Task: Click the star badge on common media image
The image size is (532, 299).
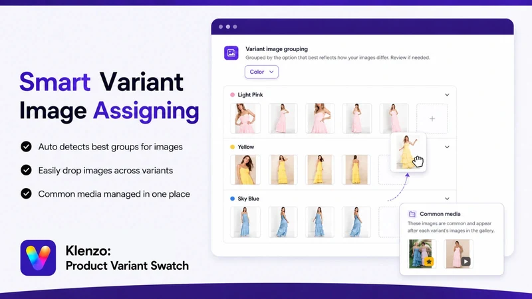Action: [429, 261]
